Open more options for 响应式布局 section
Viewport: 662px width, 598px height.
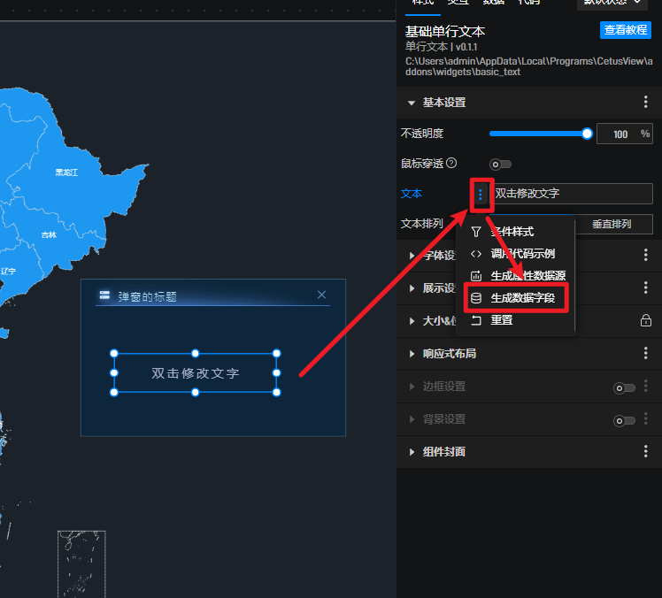coord(645,354)
